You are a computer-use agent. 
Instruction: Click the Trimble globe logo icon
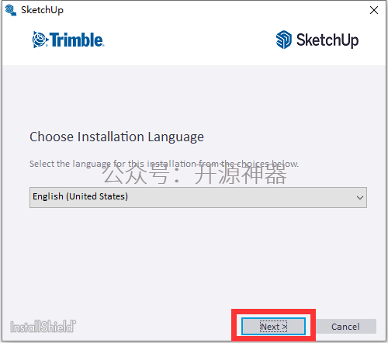pos(40,40)
